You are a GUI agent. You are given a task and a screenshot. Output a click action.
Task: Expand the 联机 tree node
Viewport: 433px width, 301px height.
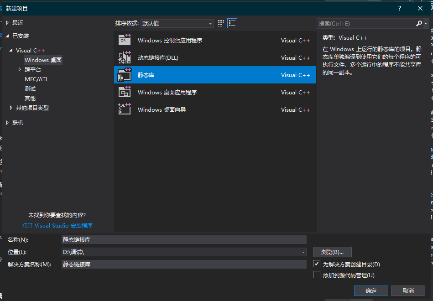coord(7,123)
